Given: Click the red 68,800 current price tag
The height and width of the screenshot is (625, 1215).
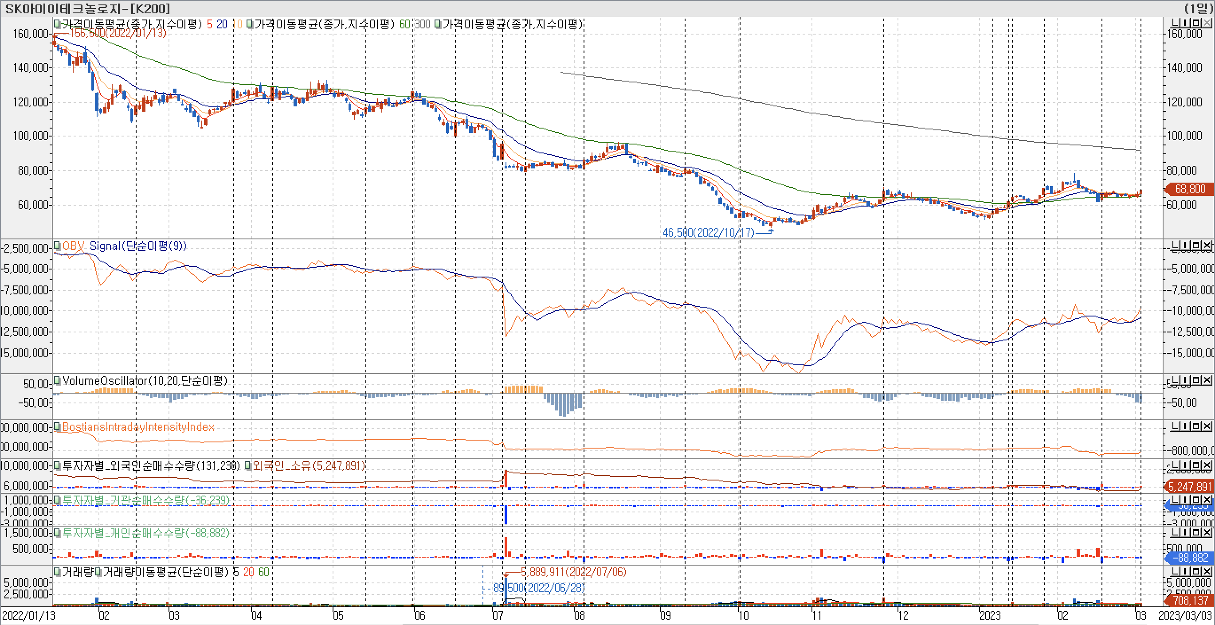Looking at the screenshot, I should (1189, 189).
